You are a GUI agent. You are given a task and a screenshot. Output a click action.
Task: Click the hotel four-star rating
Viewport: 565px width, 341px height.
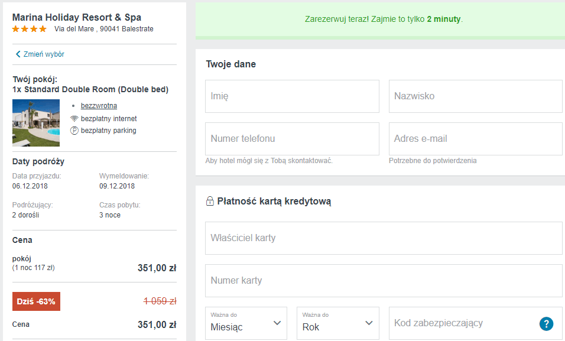(x=29, y=29)
